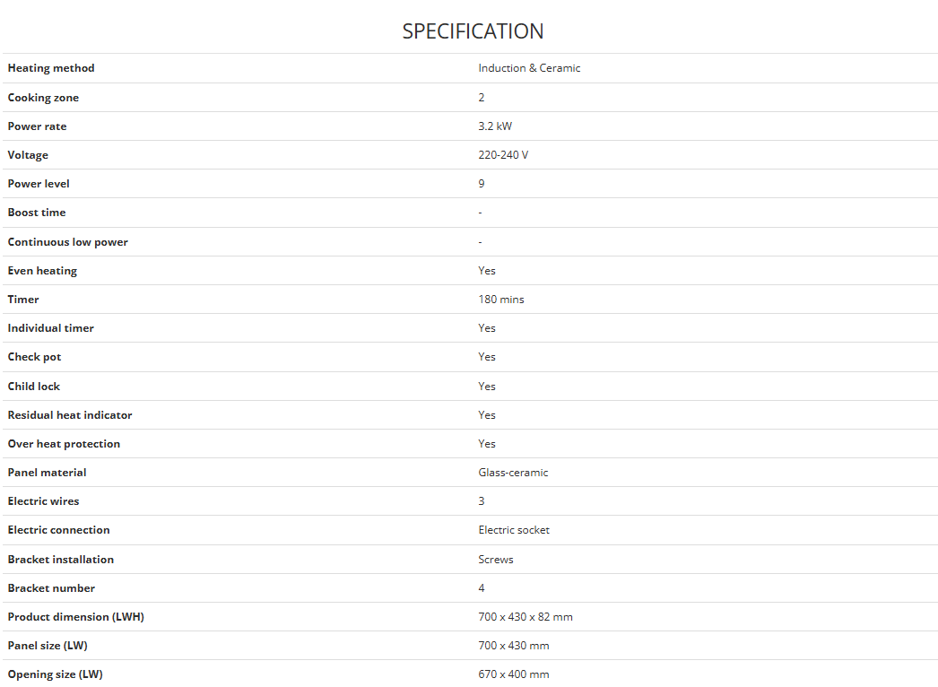Select the Voltage label
Viewport: 938px width, 687px height.
28,155
